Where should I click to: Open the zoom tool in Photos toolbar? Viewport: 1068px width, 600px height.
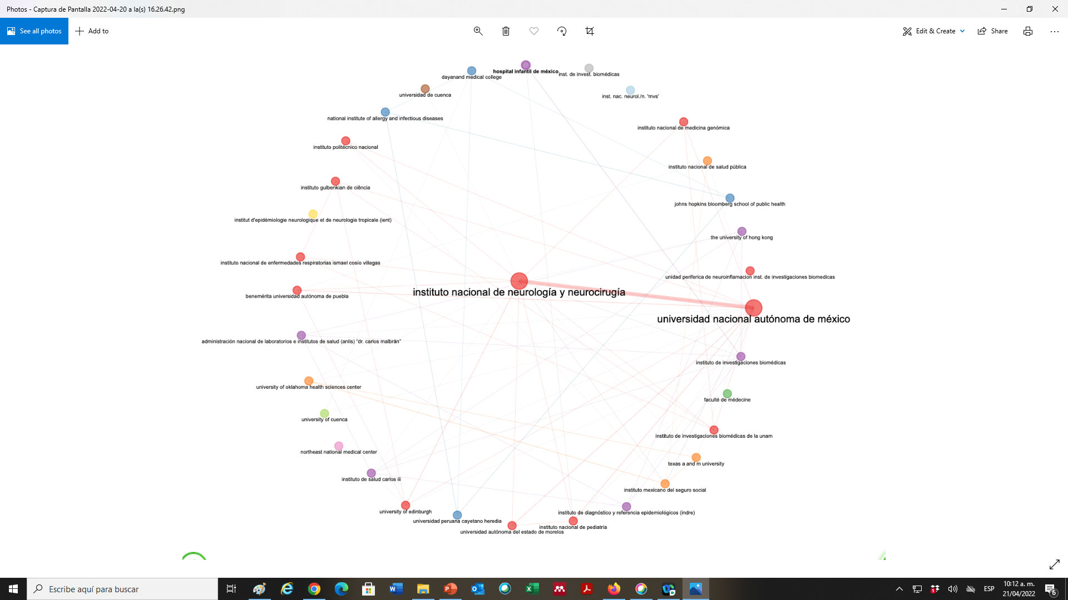tap(478, 31)
